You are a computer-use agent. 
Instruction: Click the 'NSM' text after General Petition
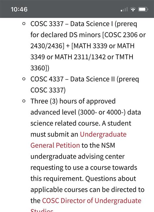point(108,145)
